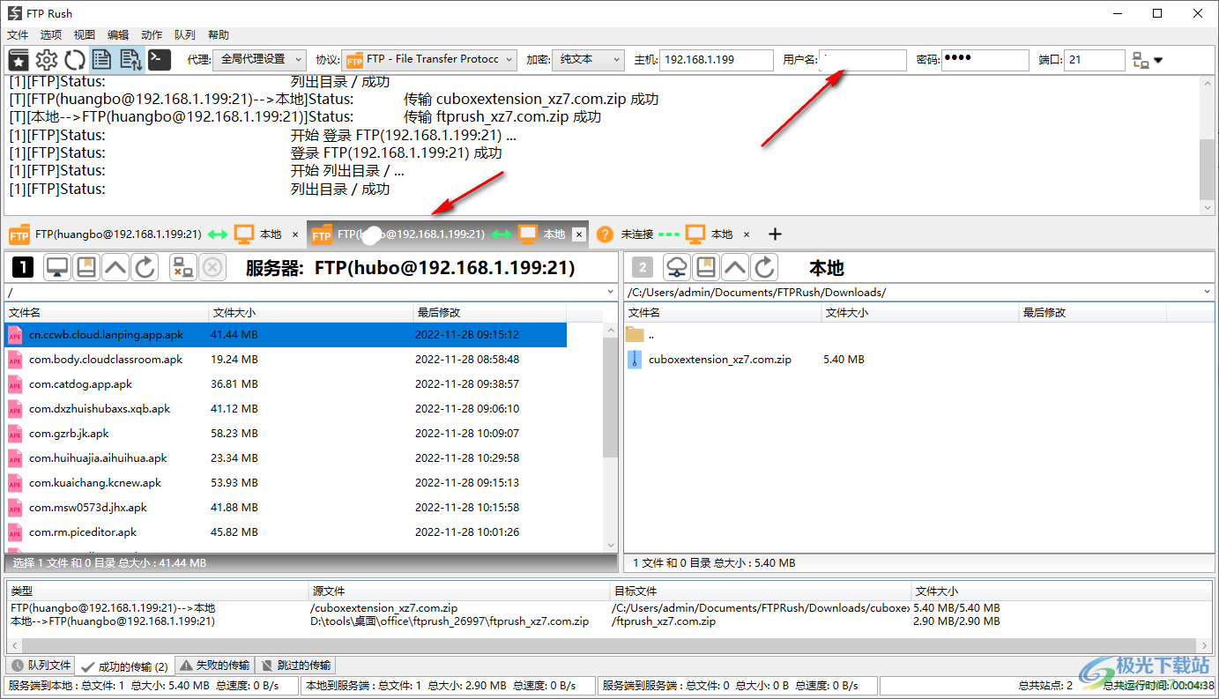Open right pane bookmark book icon
Viewport: 1219px width, 699px height.
point(706,268)
